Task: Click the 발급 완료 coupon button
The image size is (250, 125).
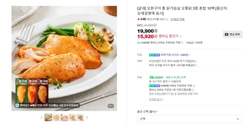Action: tap(232, 34)
